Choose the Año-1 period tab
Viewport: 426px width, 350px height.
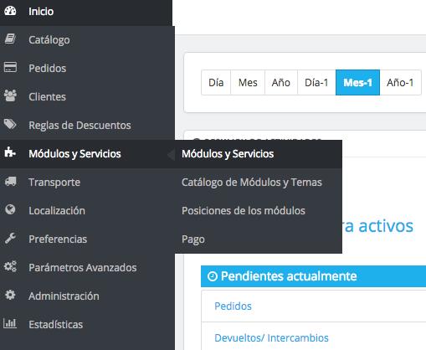click(400, 83)
